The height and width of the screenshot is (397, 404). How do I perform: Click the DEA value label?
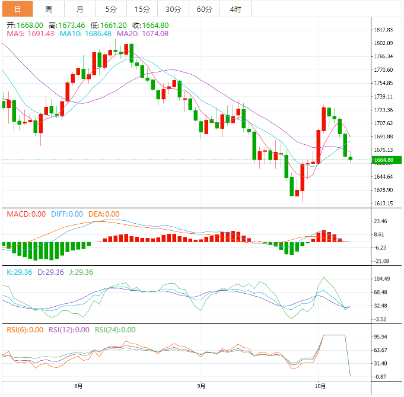[104, 214]
